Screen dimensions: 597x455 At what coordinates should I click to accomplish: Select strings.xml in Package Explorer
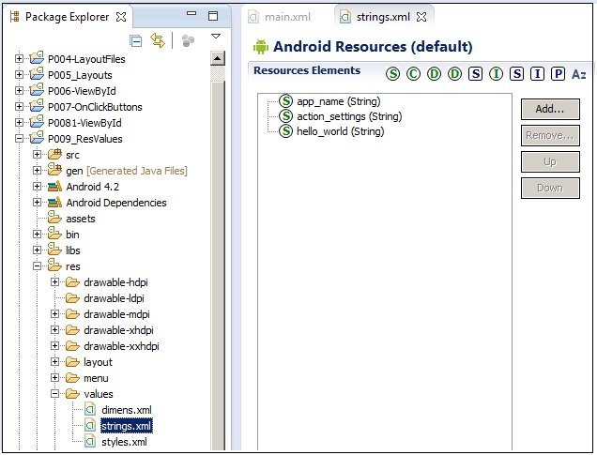127,426
